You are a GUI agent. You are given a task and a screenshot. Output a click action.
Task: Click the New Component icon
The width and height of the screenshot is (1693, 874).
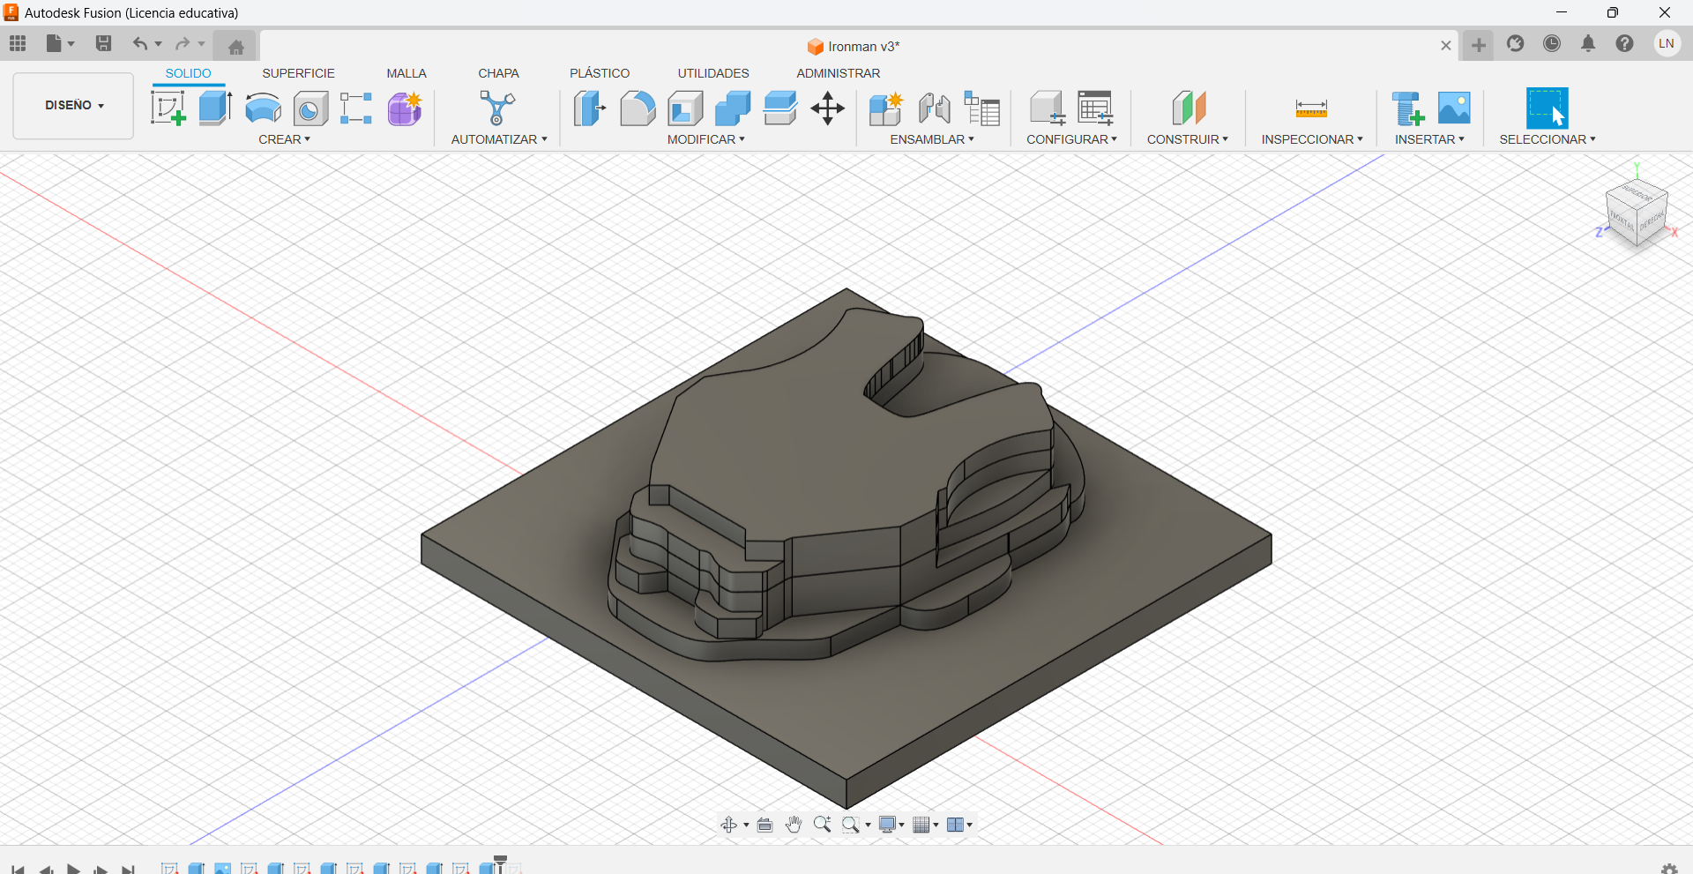(886, 108)
